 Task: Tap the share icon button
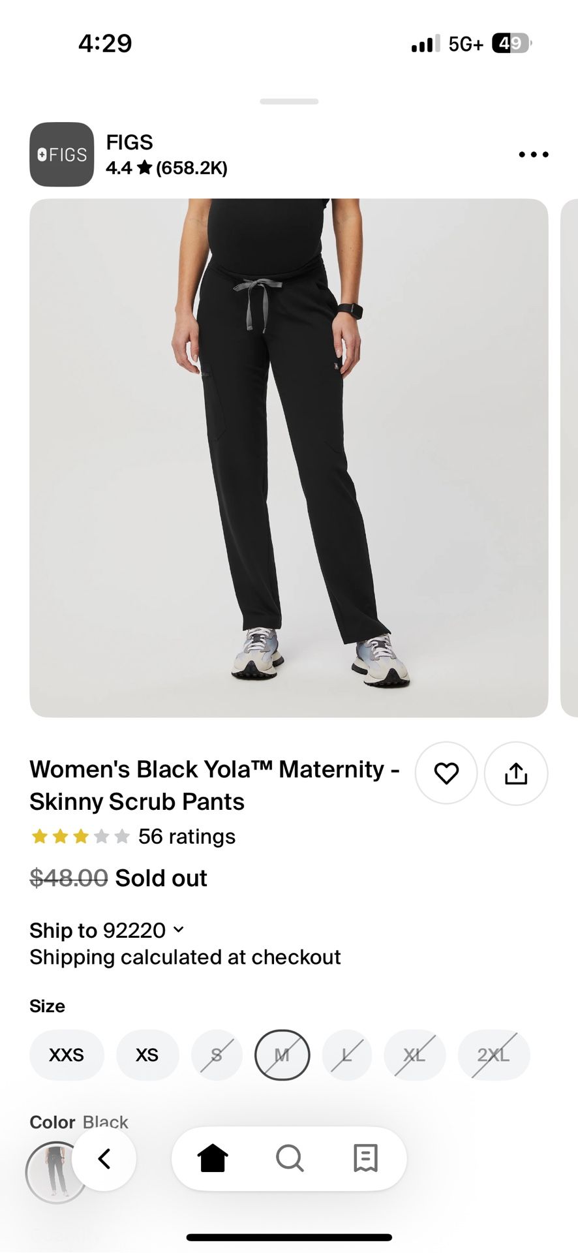click(515, 773)
